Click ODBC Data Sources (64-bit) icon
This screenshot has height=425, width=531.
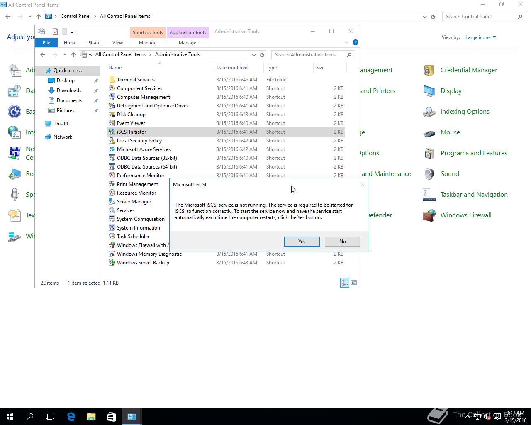coord(112,167)
